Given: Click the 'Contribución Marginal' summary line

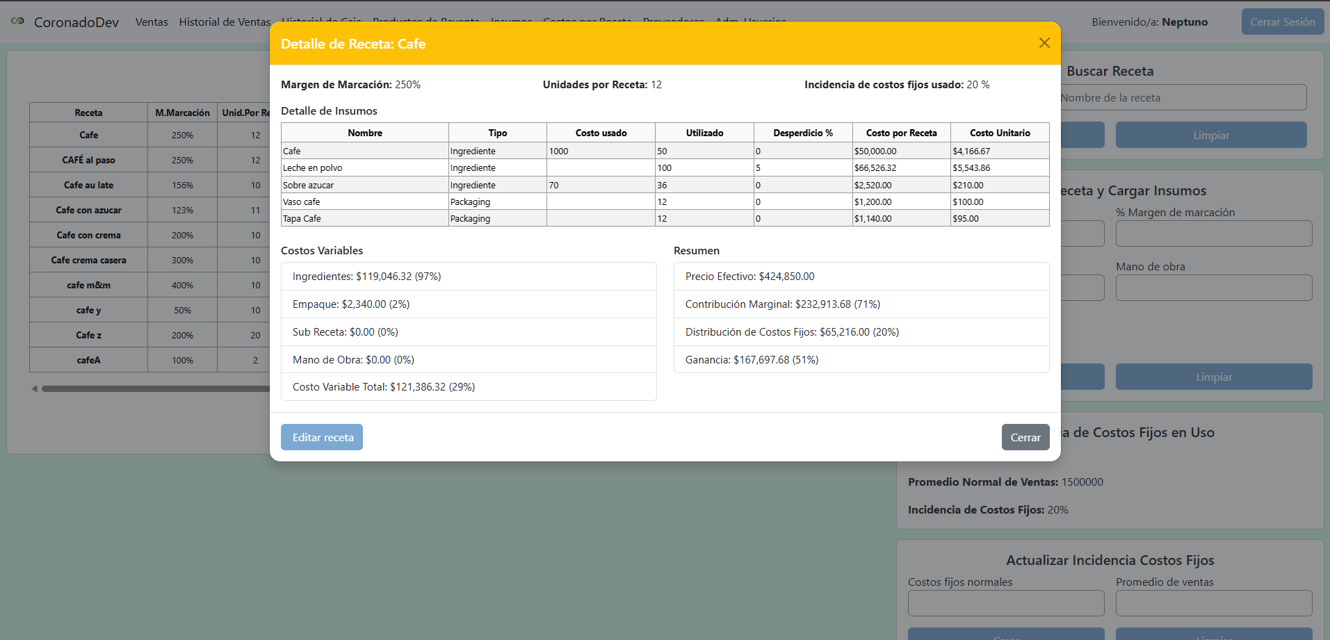Looking at the screenshot, I should (x=861, y=304).
